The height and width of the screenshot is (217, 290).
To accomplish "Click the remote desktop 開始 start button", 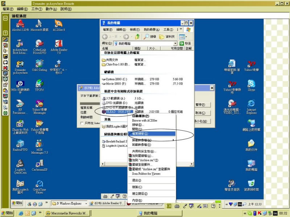I will click(x=17, y=203).
